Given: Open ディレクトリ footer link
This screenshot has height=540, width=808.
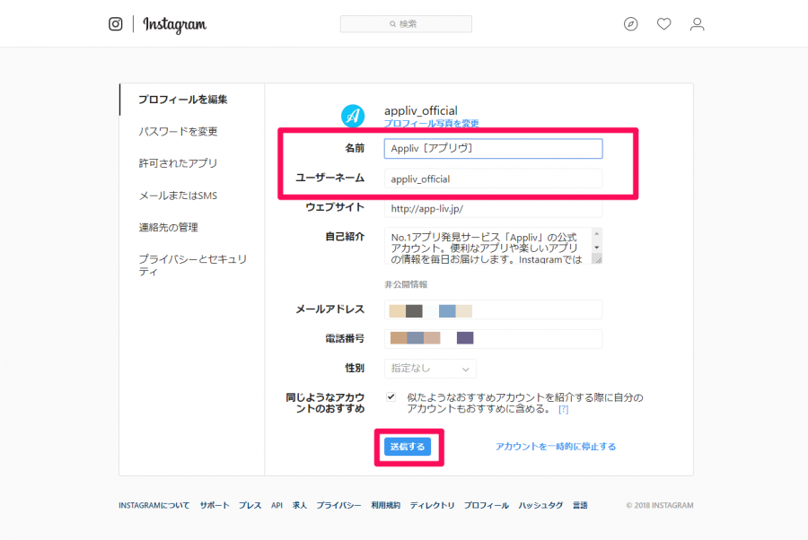Looking at the screenshot, I should 432,506.
